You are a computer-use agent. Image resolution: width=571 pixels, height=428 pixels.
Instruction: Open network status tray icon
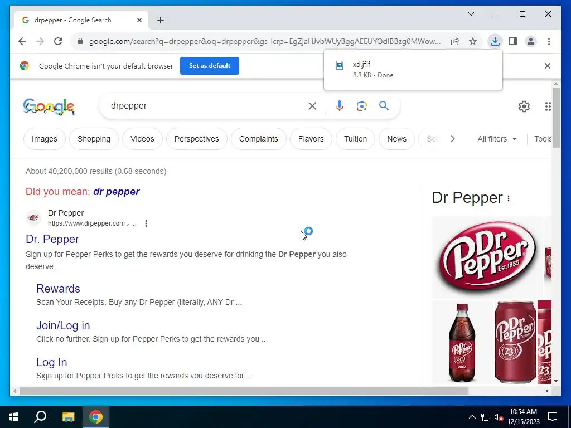click(x=486, y=417)
